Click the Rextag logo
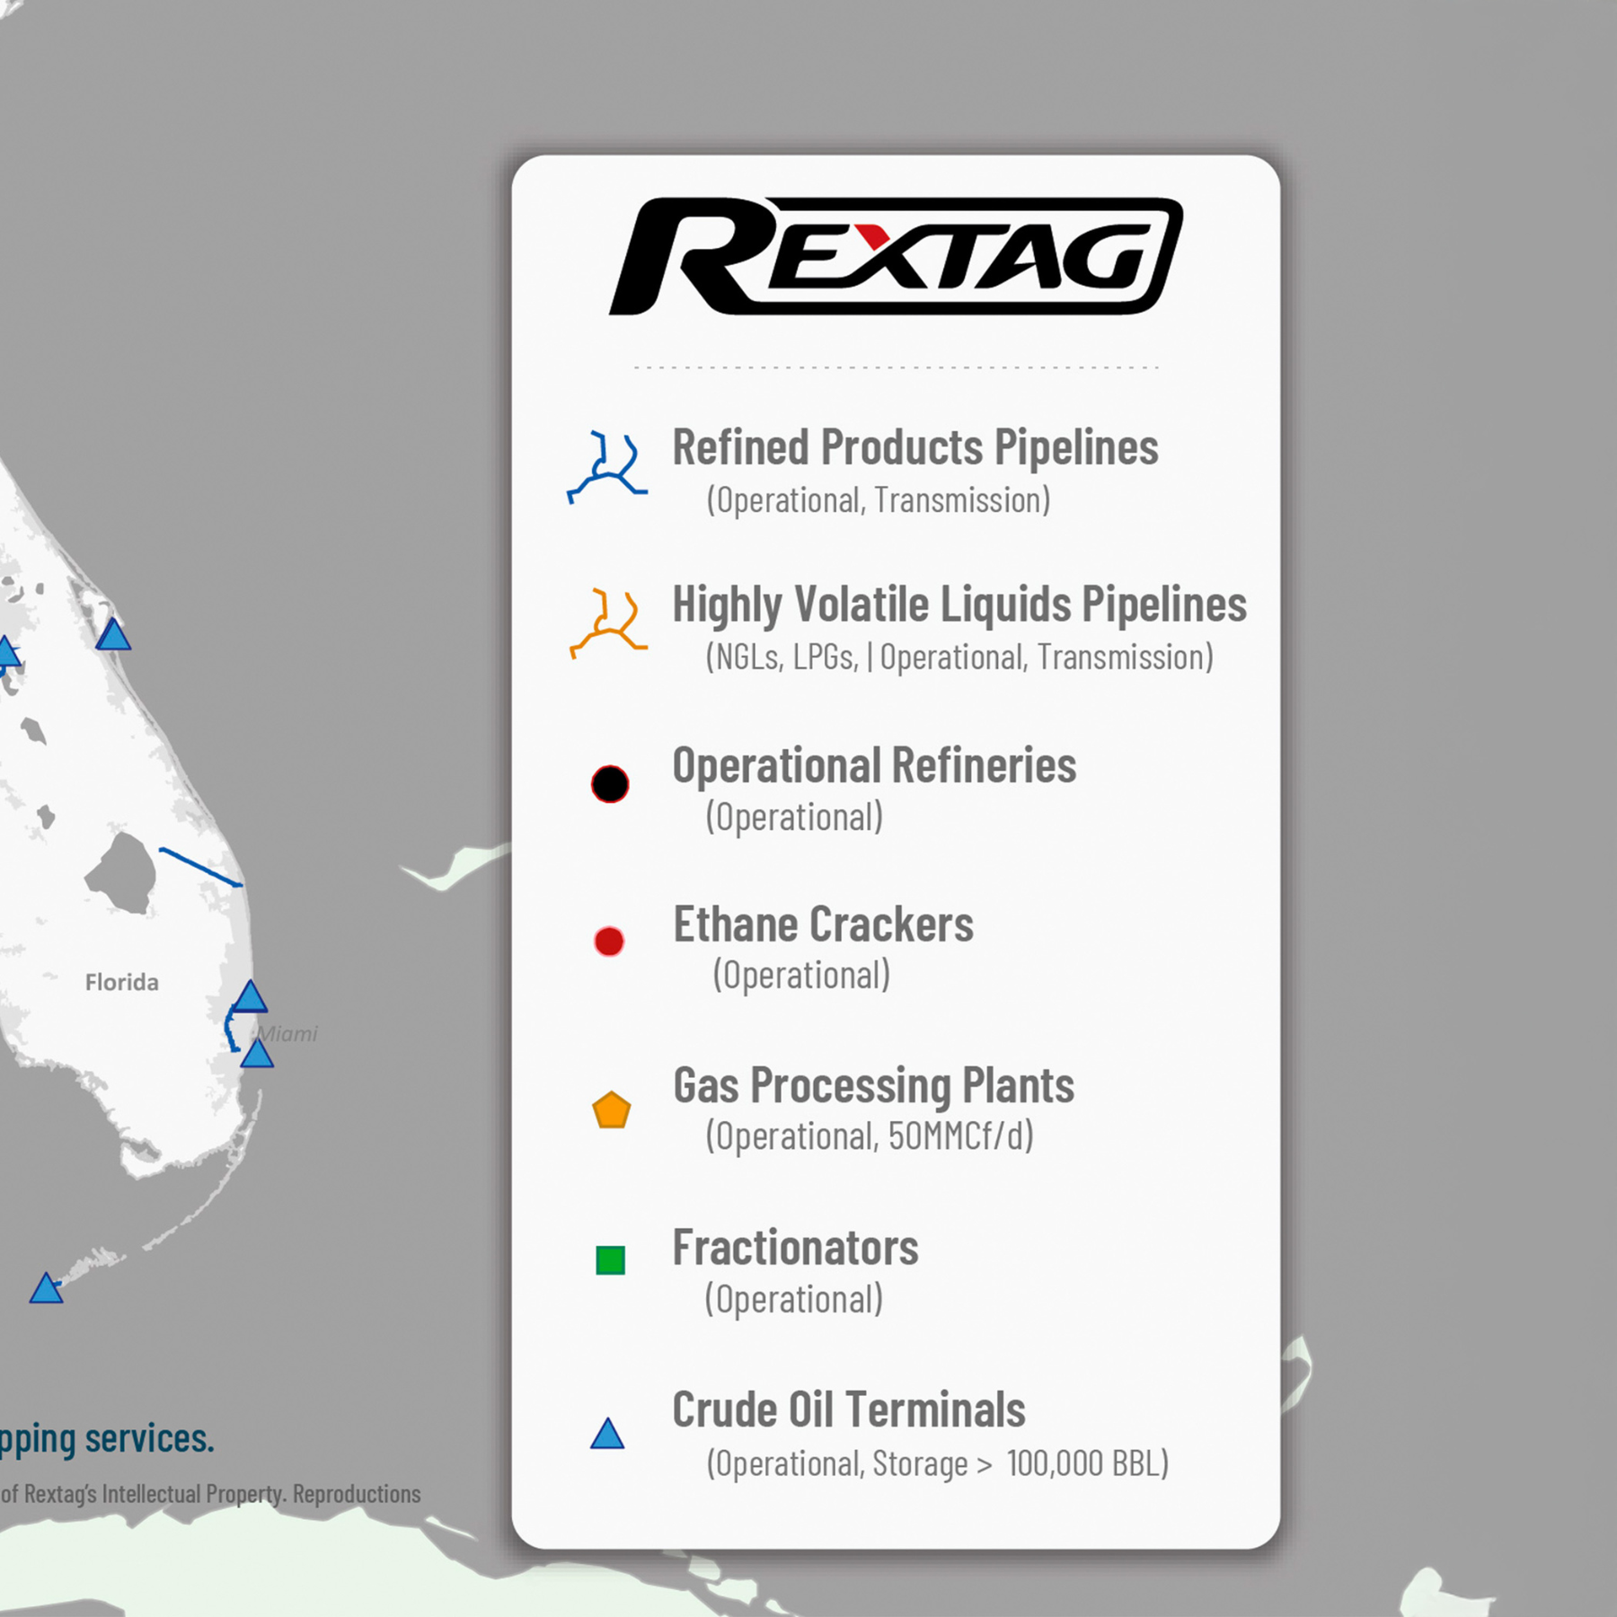The height and width of the screenshot is (1617, 1617). 896,256
